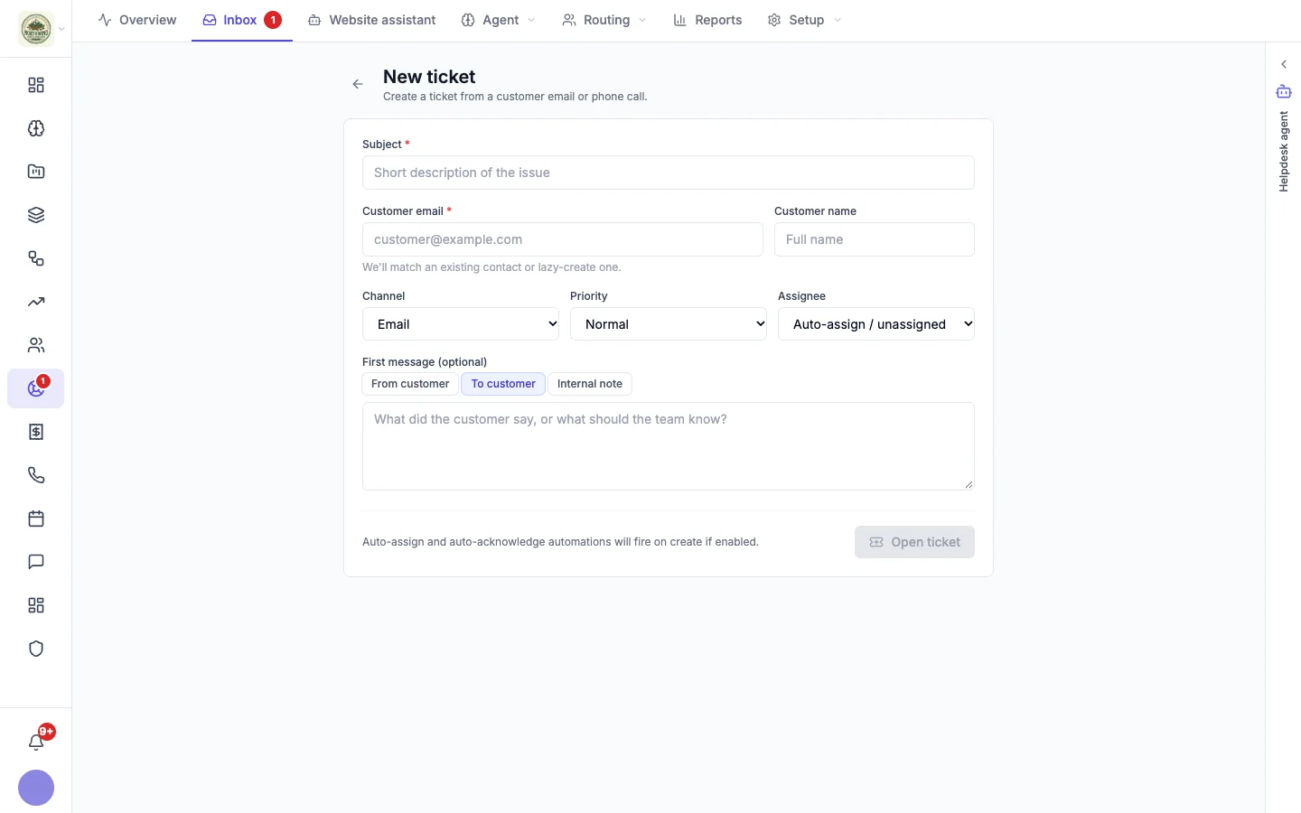Open the workflow nodes sidebar icon
Image resolution: width=1301 pixels, height=813 pixels.
pyautogui.click(x=36, y=258)
